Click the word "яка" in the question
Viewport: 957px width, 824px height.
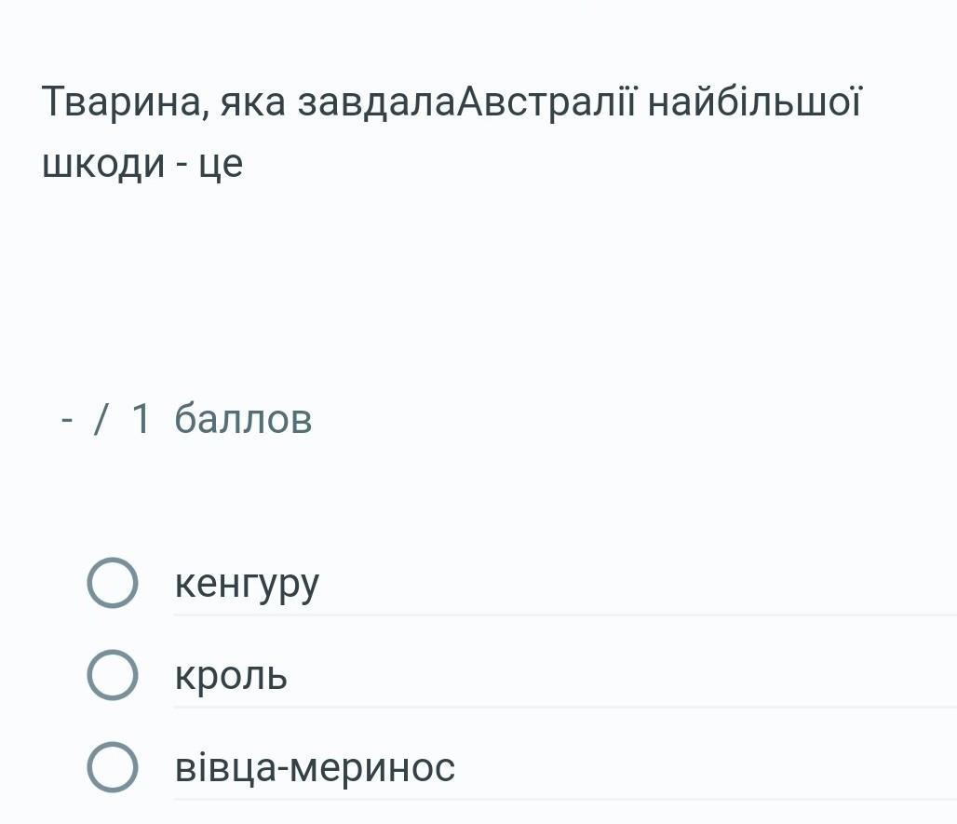(252, 101)
